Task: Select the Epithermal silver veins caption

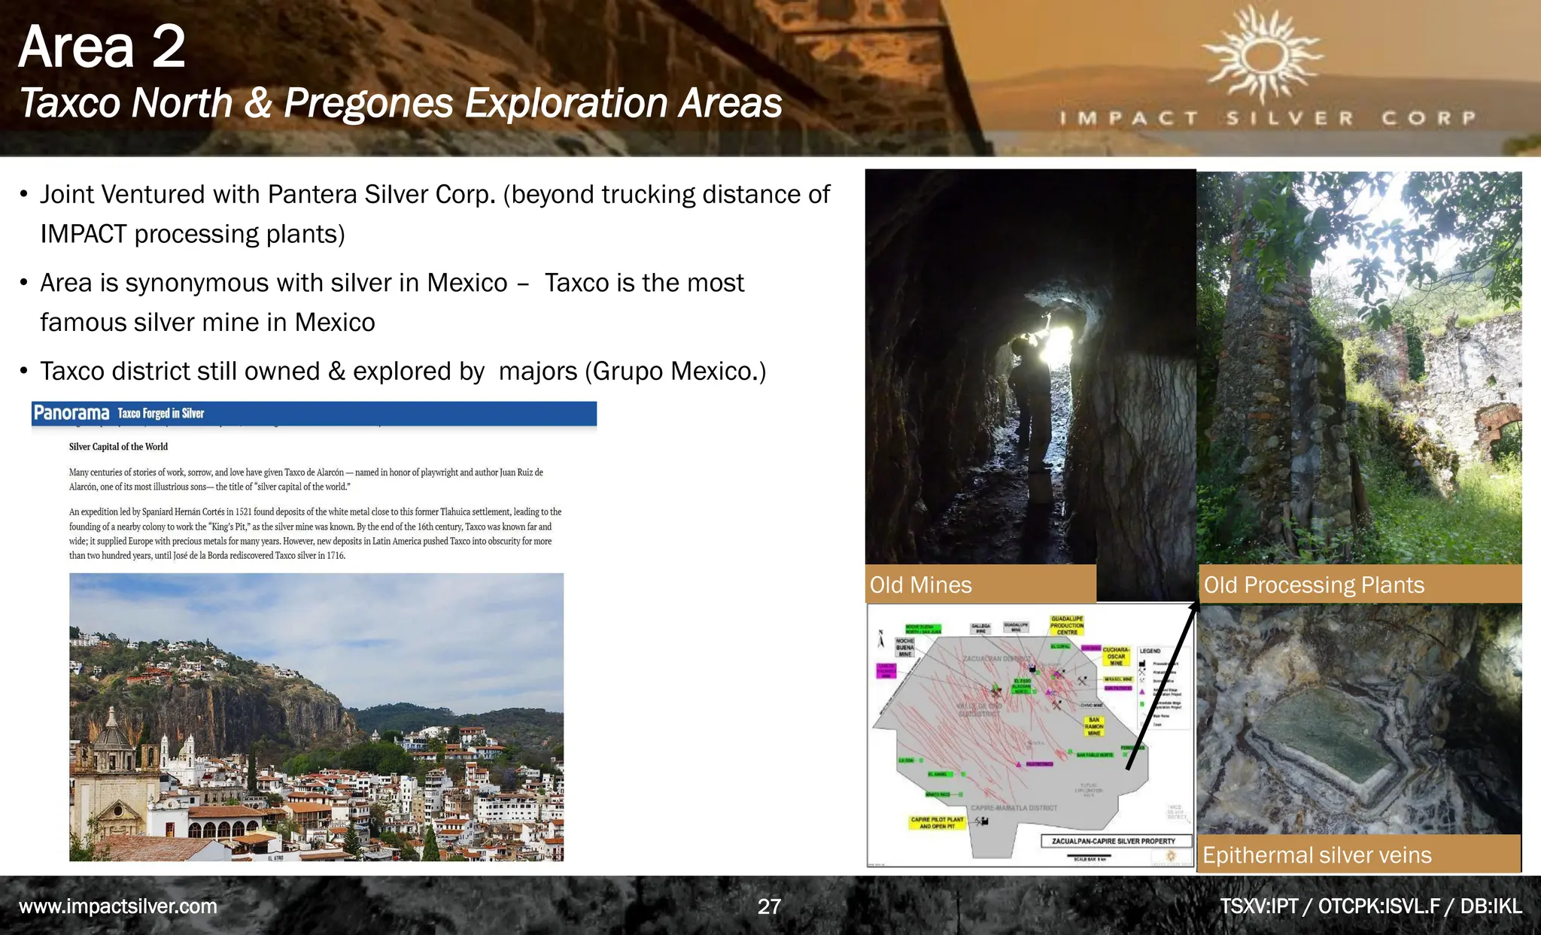Action: coord(1317,855)
